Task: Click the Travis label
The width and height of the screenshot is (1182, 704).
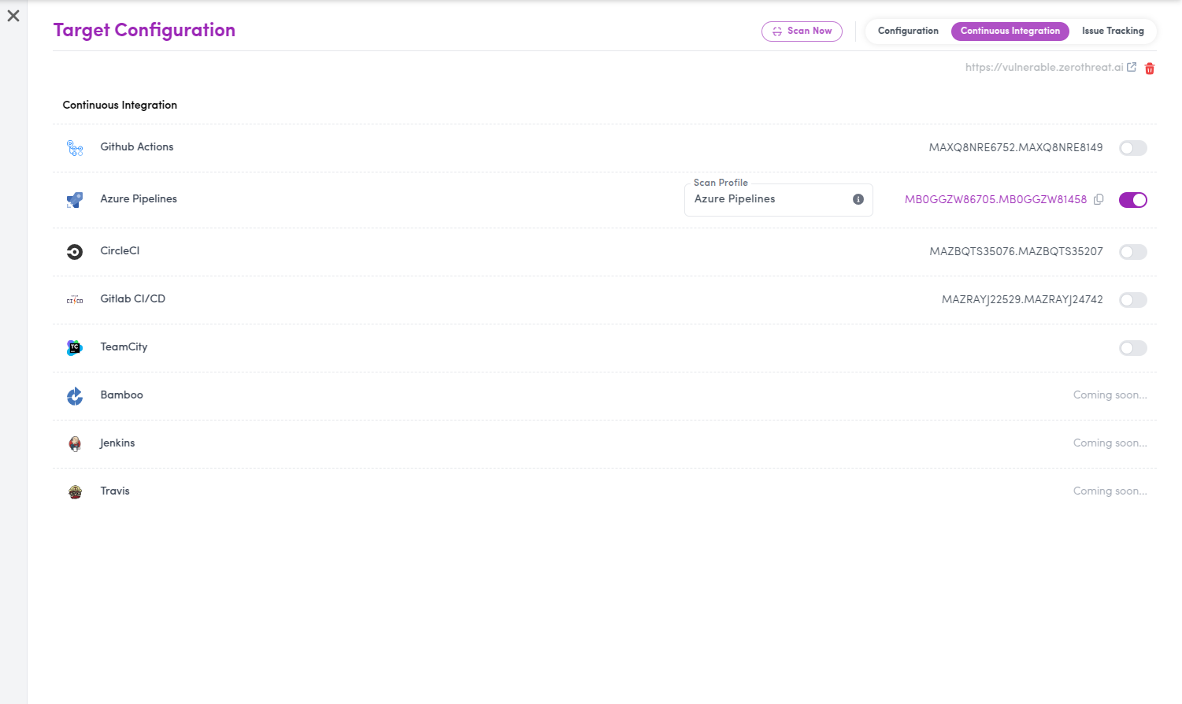Action: click(115, 491)
